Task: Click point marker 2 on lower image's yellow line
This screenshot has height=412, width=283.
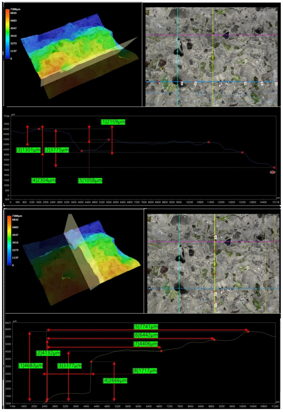Action: (215, 294)
